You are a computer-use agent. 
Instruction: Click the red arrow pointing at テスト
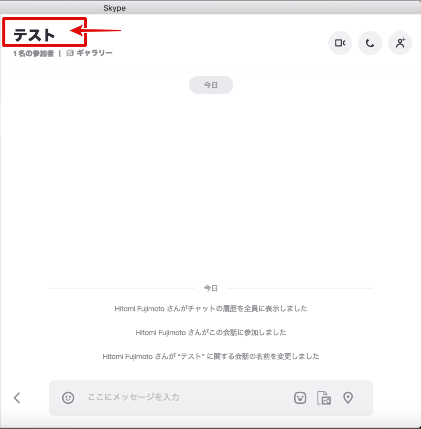click(95, 30)
